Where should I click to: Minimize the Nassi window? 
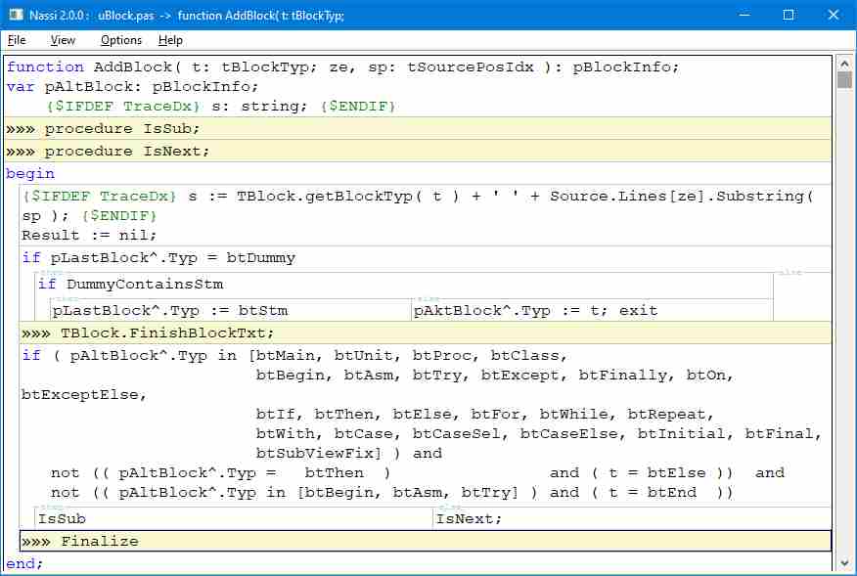coord(744,15)
